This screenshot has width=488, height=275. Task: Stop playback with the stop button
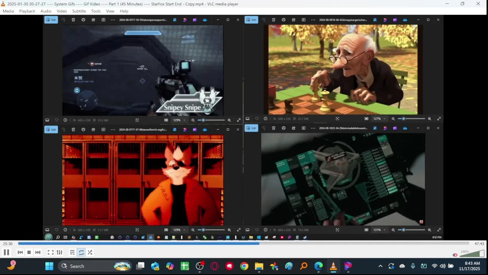(x=29, y=252)
